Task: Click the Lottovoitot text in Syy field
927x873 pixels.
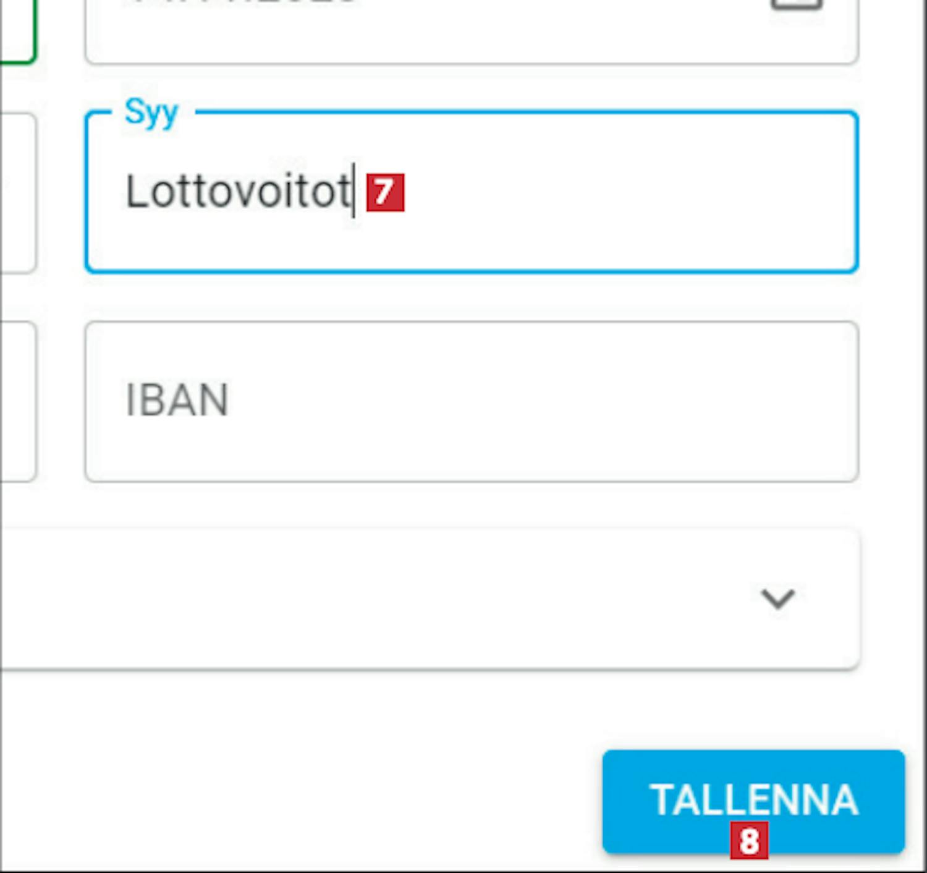Action: (238, 192)
